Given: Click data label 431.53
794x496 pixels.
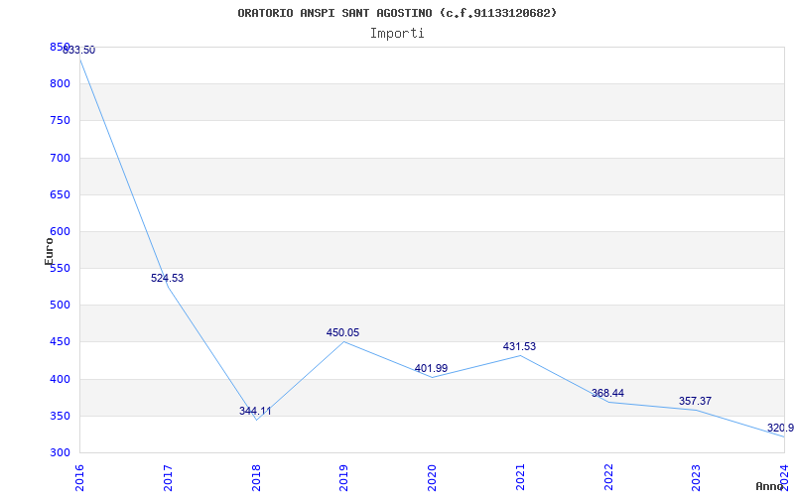Looking at the screenshot, I should tap(519, 346).
